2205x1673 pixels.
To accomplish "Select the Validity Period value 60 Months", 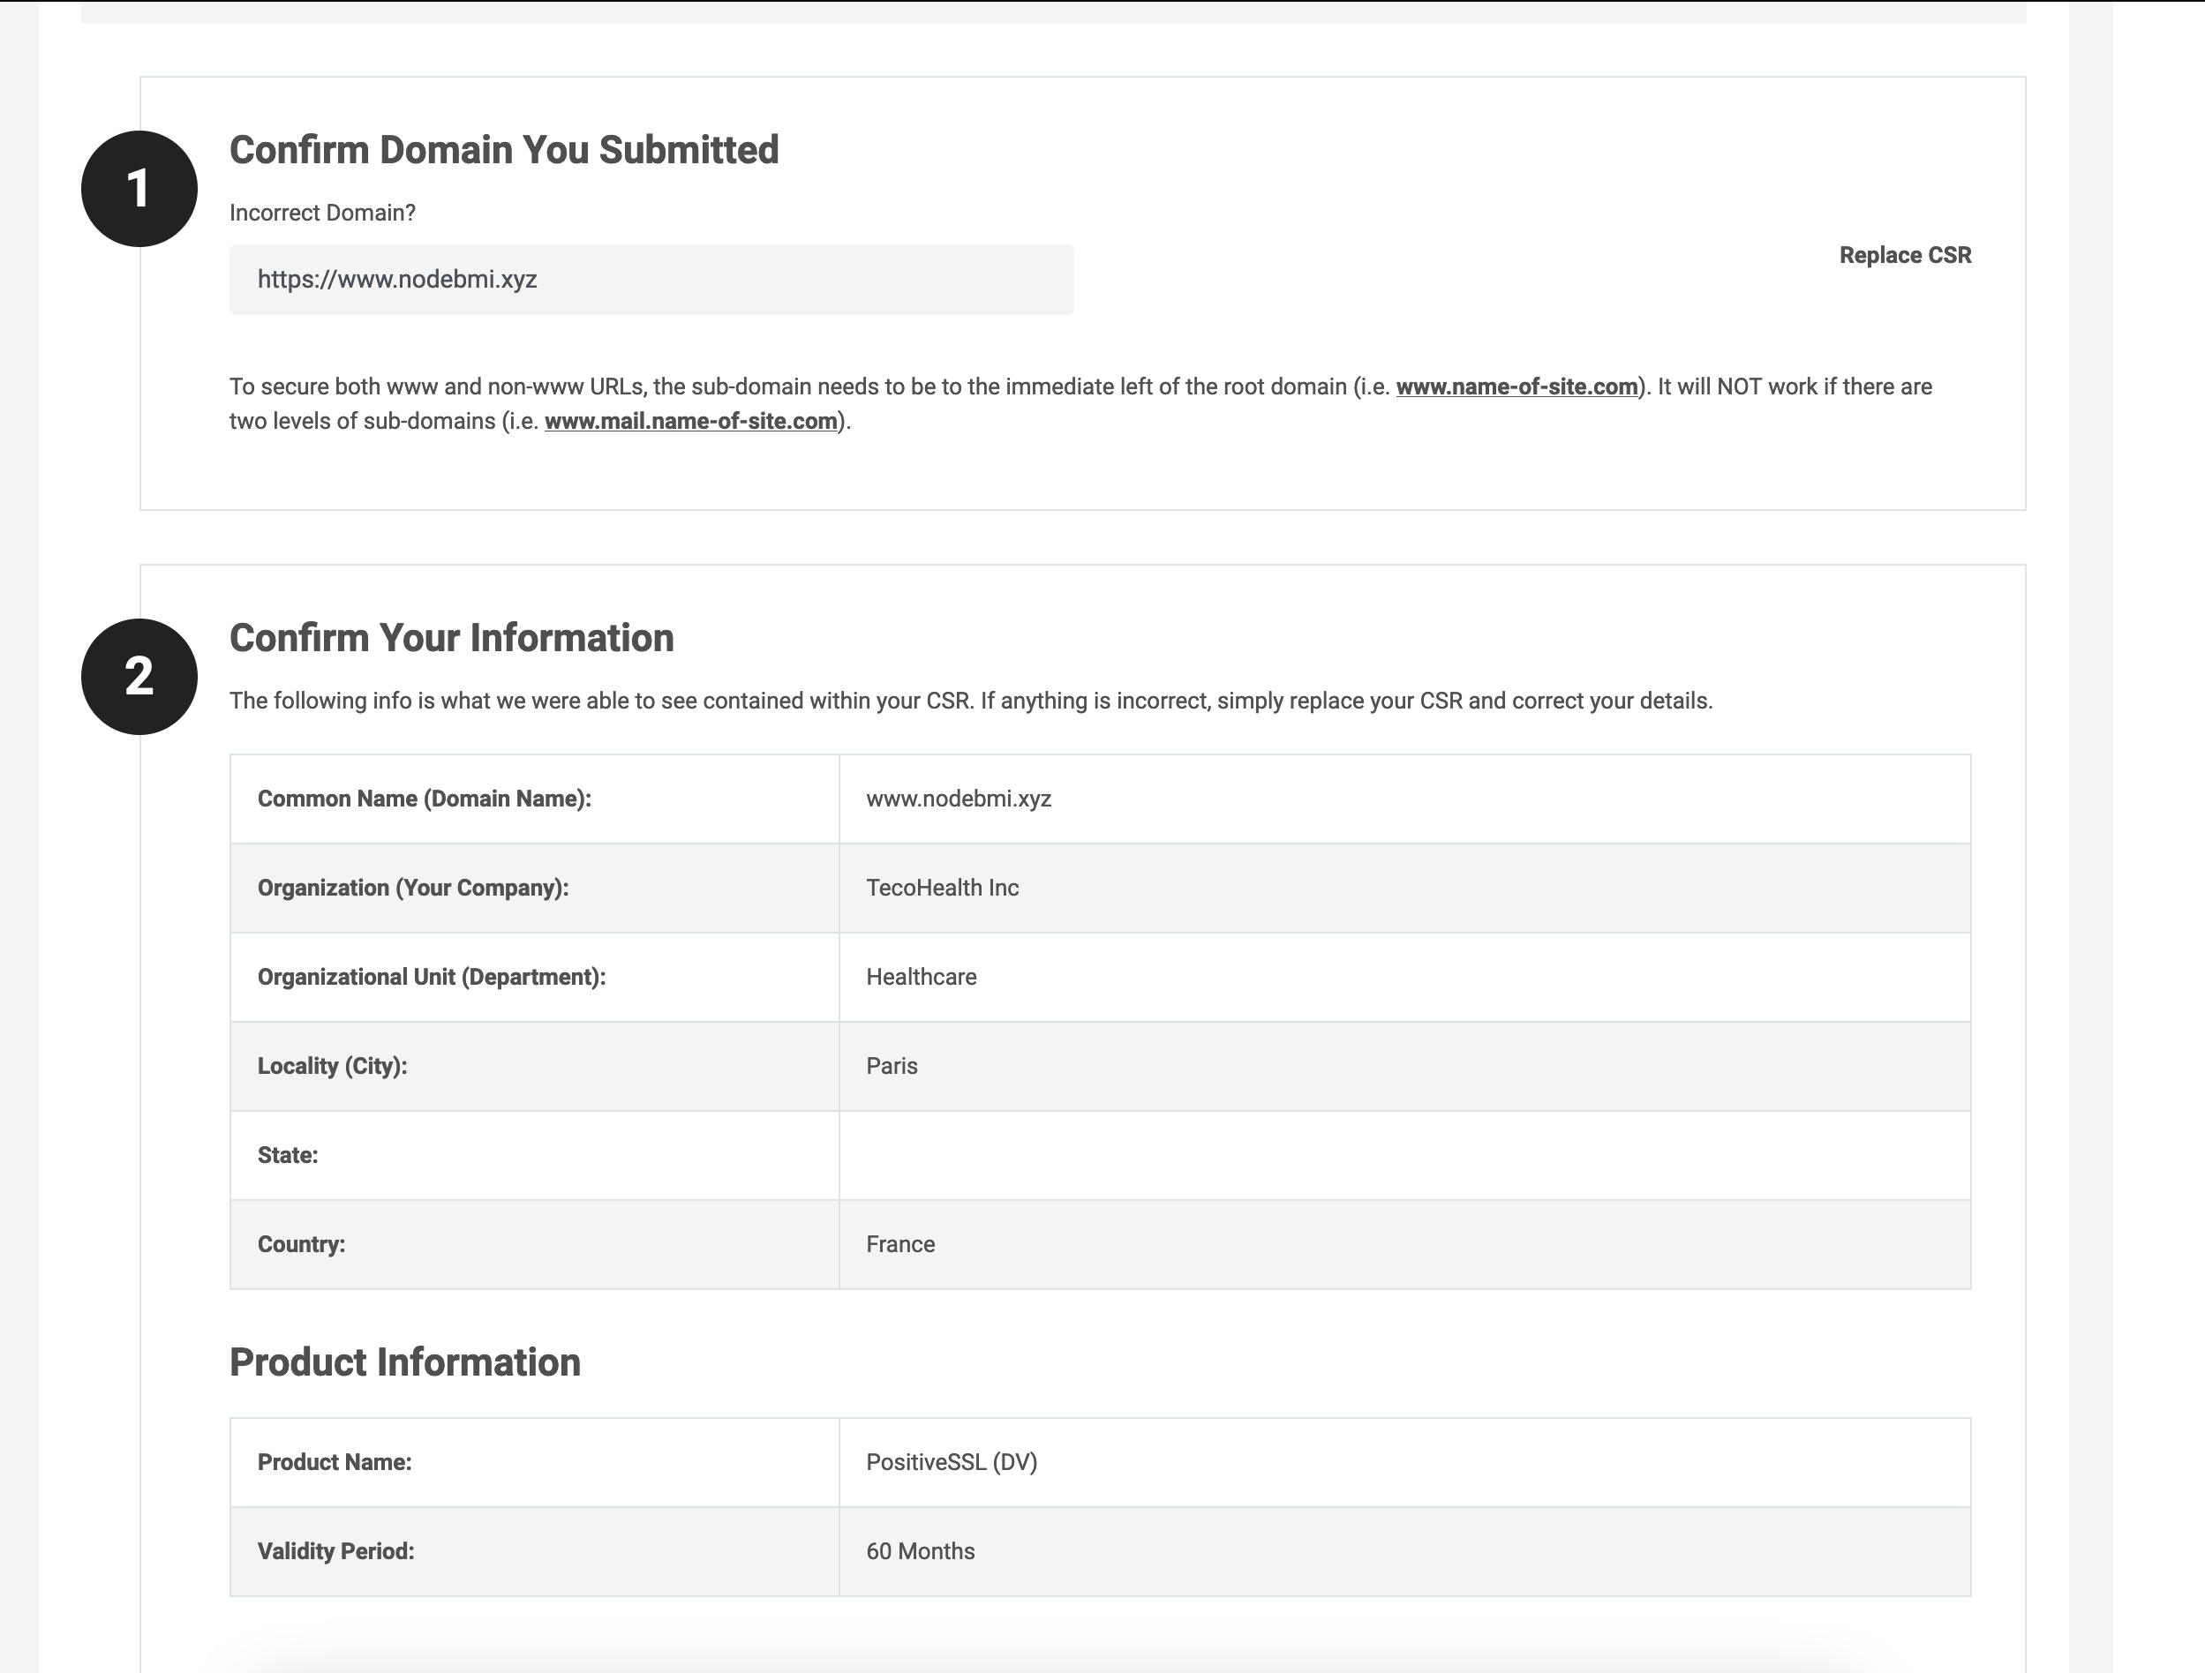I will pos(921,1550).
